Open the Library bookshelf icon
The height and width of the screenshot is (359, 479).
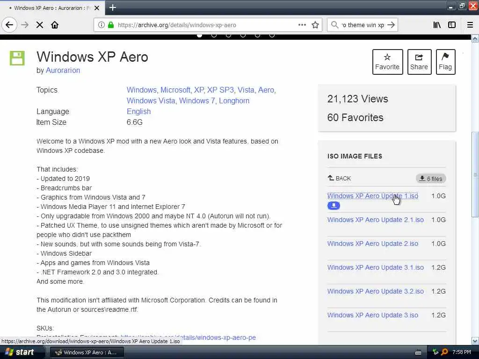pyautogui.click(x=437, y=25)
